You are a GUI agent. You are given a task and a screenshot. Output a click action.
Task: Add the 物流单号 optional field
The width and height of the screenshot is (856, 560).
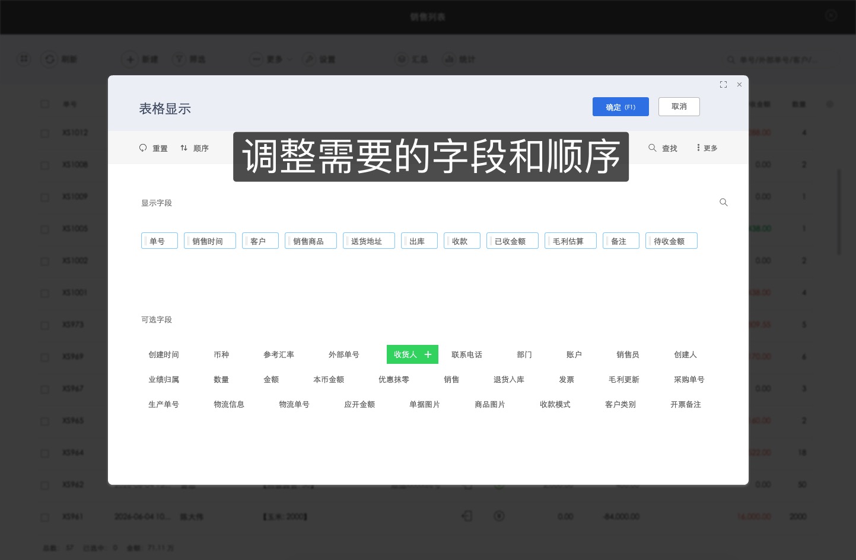coord(294,404)
